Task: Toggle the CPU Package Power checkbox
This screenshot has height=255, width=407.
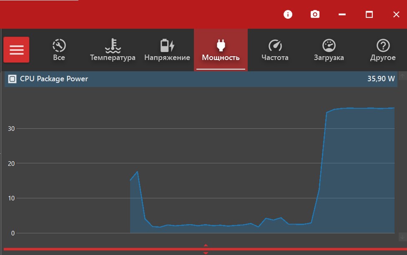Action: click(x=12, y=79)
